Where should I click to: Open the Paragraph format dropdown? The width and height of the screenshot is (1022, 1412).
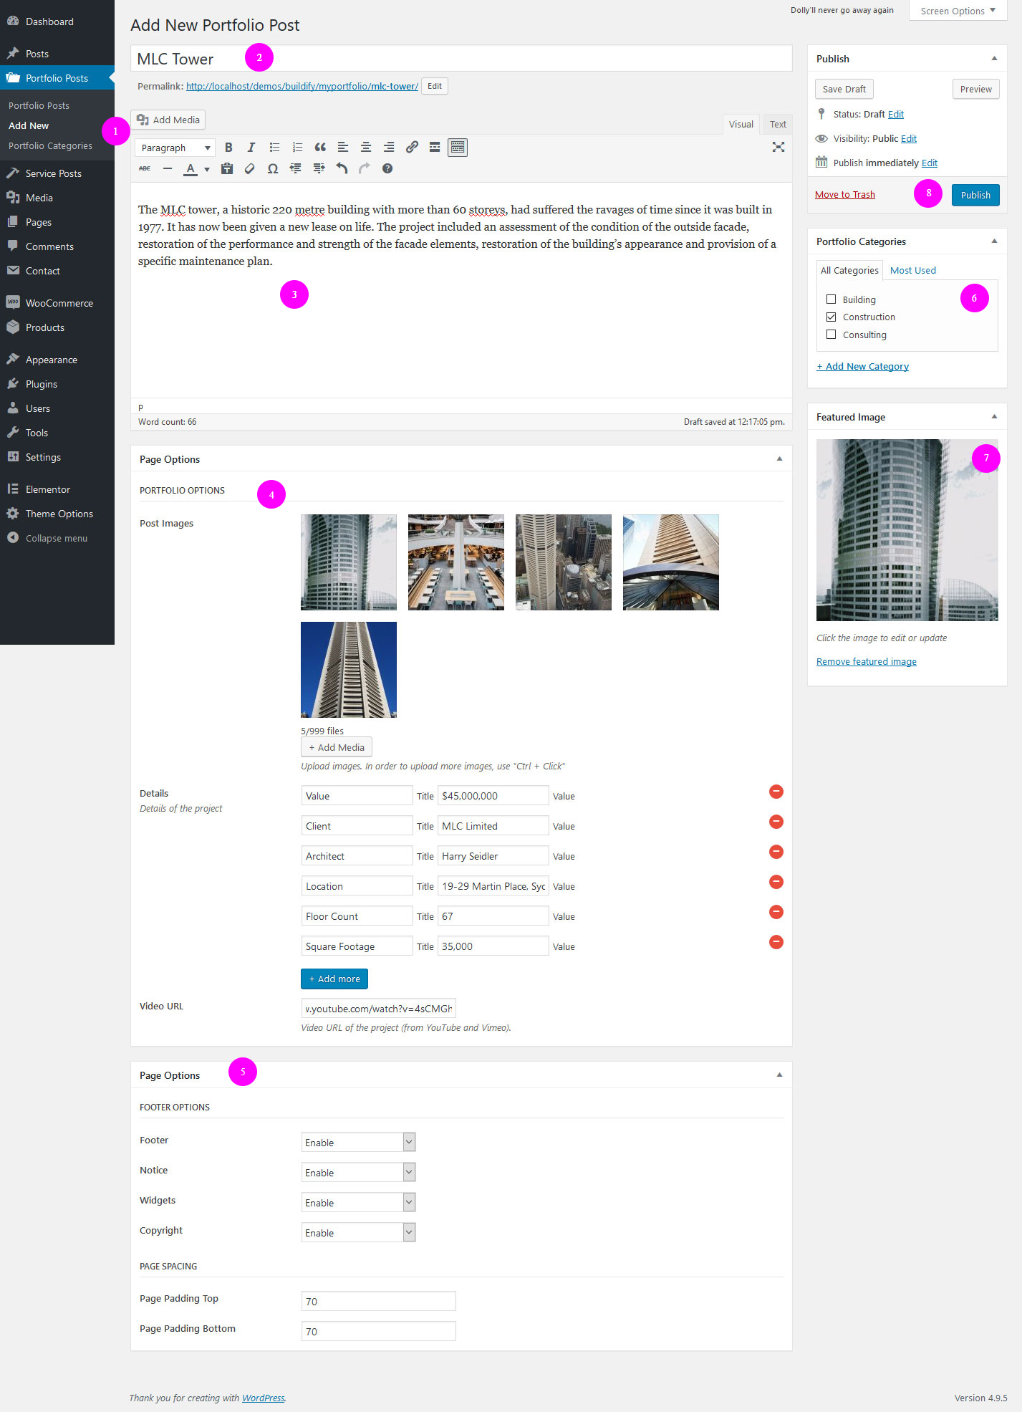pos(175,148)
